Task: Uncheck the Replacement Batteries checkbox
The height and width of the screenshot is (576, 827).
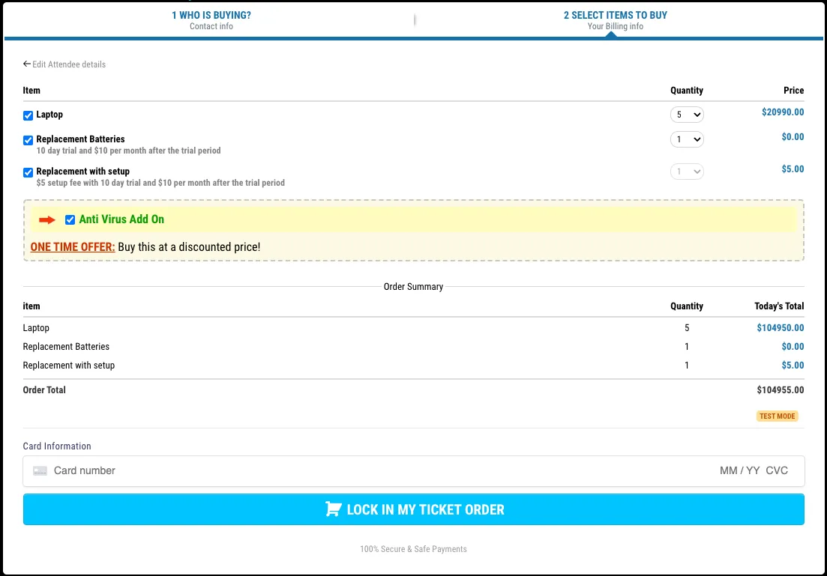Action: tap(28, 140)
